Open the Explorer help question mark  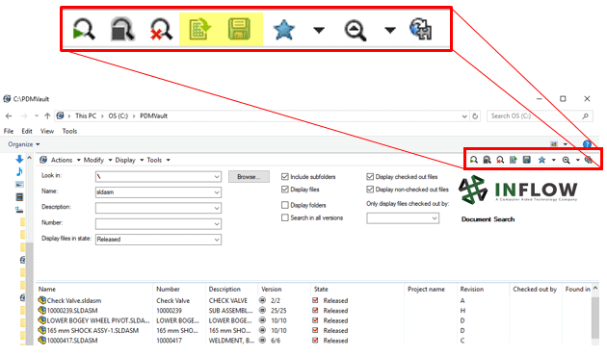(x=587, y=144)
